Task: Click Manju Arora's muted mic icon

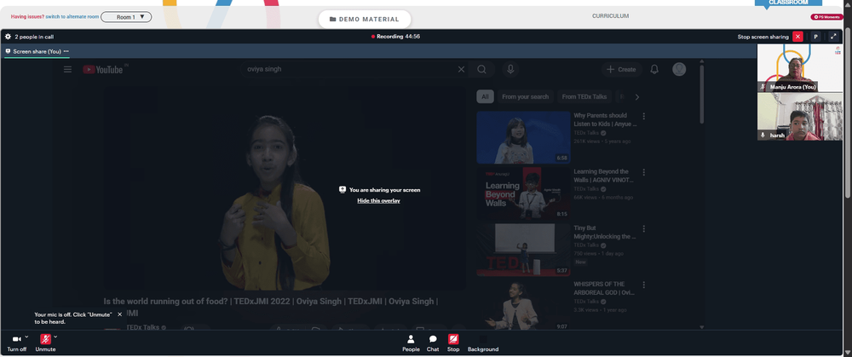Action: (x=763, y=87)
